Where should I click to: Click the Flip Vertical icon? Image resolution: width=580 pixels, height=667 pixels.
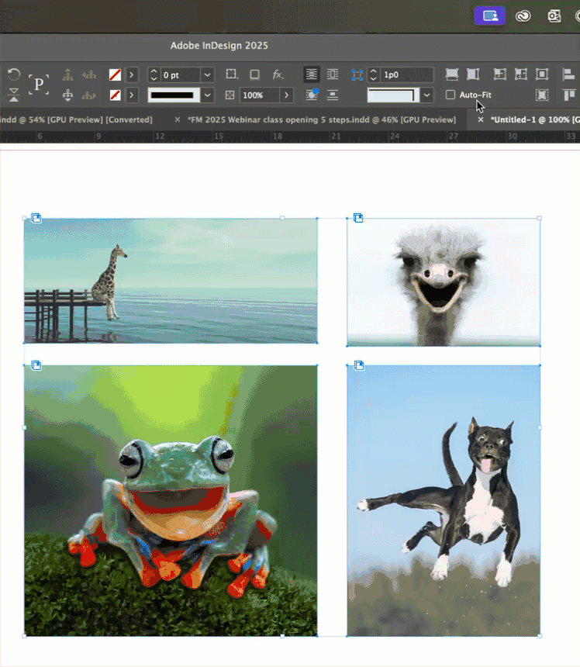click(x=14, y=95)
